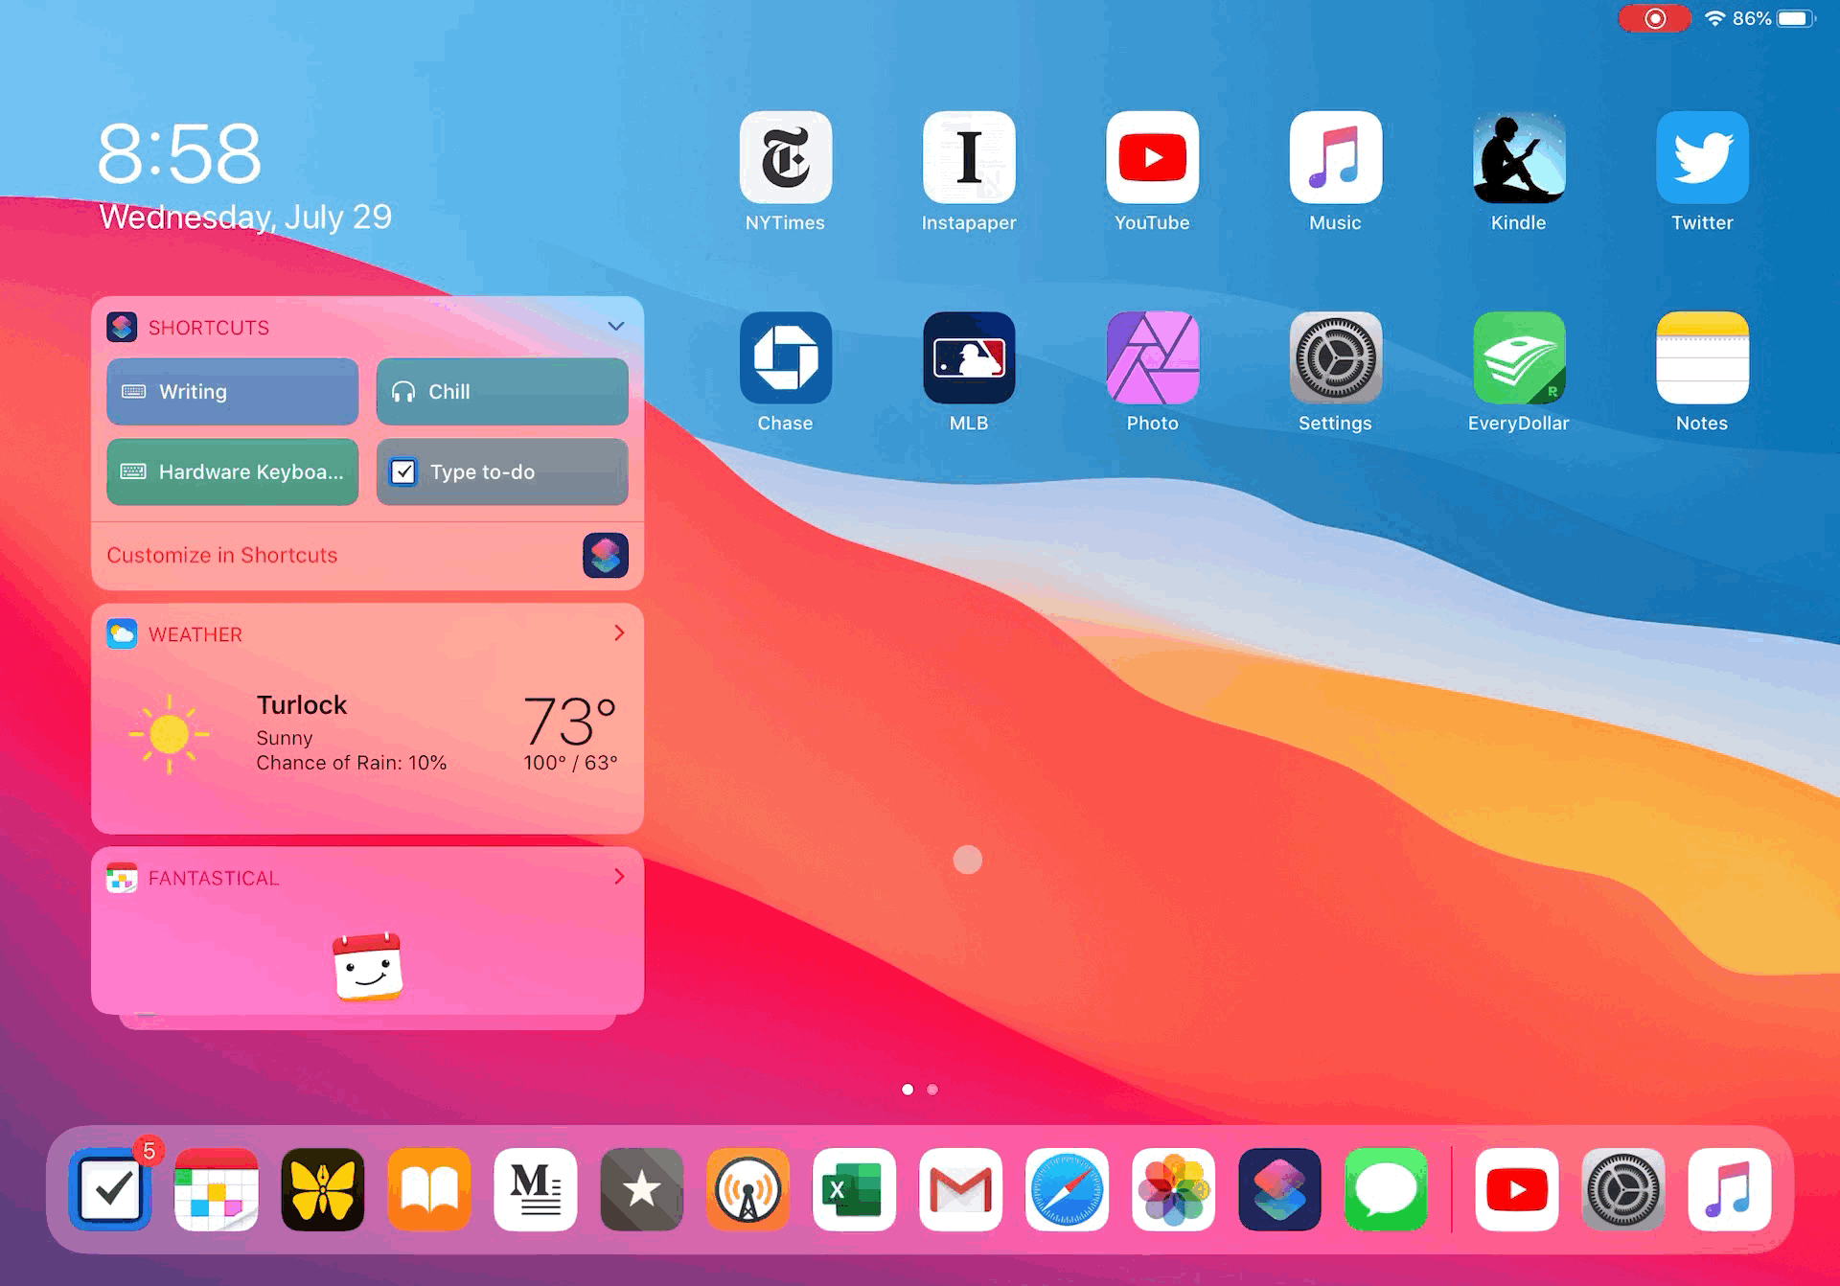Run the Chill shortcut
This screenshot has width=1840, height=1286.
tap(502, 391)
